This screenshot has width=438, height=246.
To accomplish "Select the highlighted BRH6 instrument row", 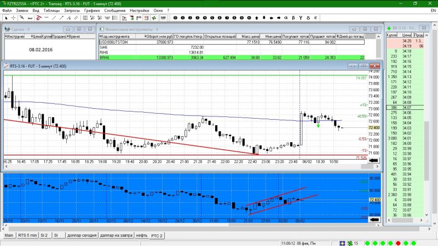I will click(x=232, y=57).
